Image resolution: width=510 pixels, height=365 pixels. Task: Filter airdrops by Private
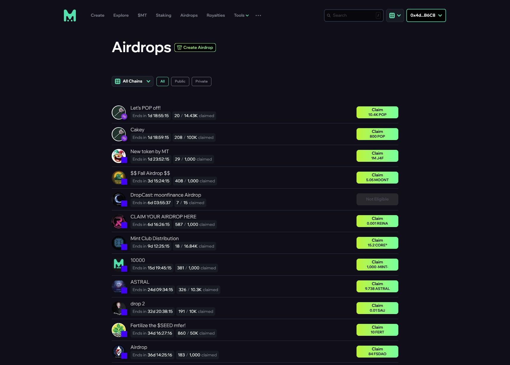202,81
